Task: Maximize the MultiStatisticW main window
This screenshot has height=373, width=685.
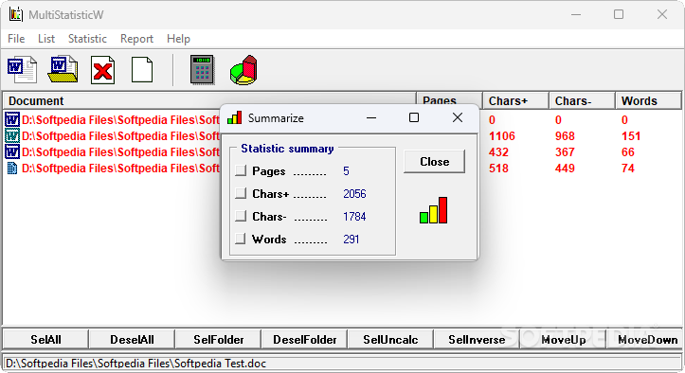Action: tap(619, 14)
